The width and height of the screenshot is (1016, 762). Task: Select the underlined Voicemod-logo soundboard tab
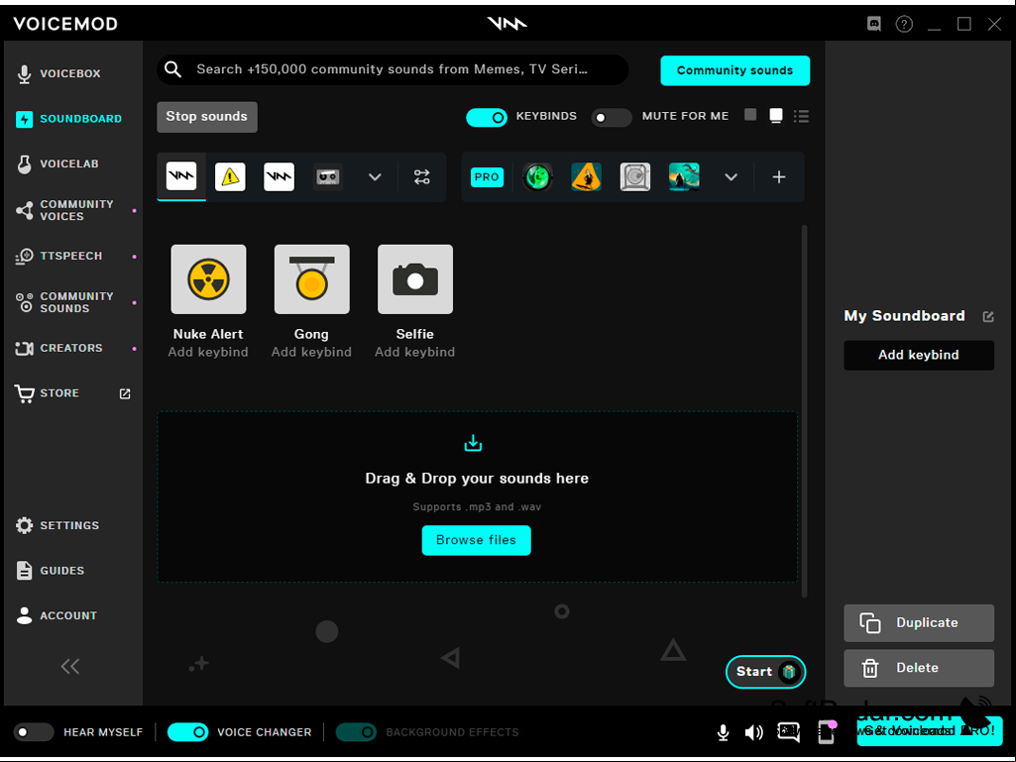coord(181,176)
